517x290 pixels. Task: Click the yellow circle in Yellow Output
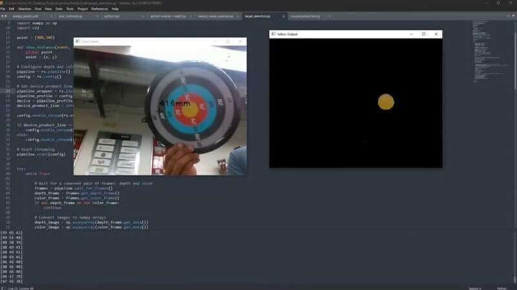point(386,102)
